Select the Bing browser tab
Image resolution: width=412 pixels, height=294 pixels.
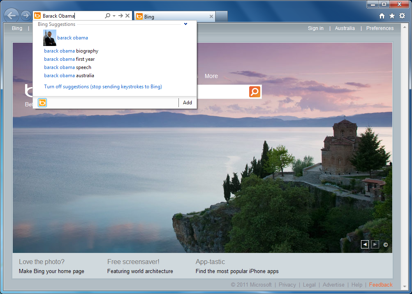(175, 16)
